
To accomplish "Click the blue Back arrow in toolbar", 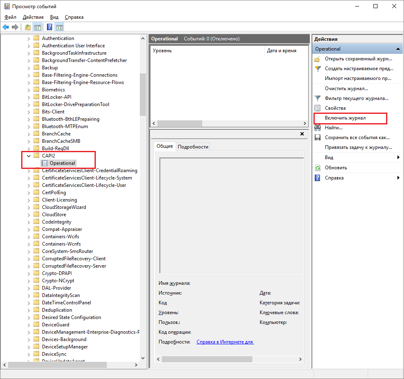I will pos(6,27).
